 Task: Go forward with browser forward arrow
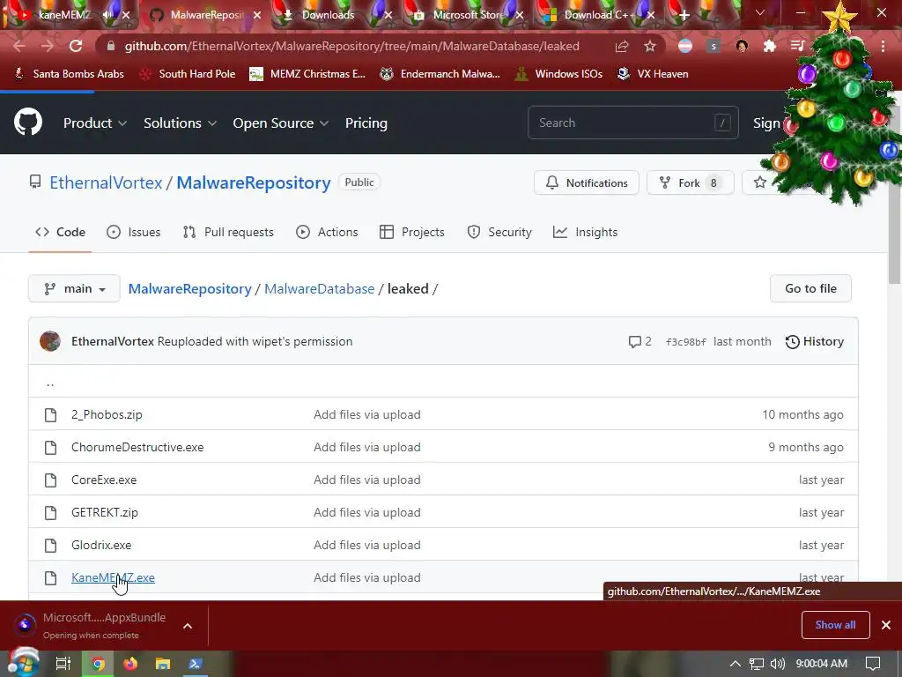(x=48, y=46)
